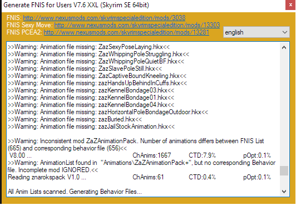Click the zazKennelBondage04.hkx warning line

click(91, 105)
